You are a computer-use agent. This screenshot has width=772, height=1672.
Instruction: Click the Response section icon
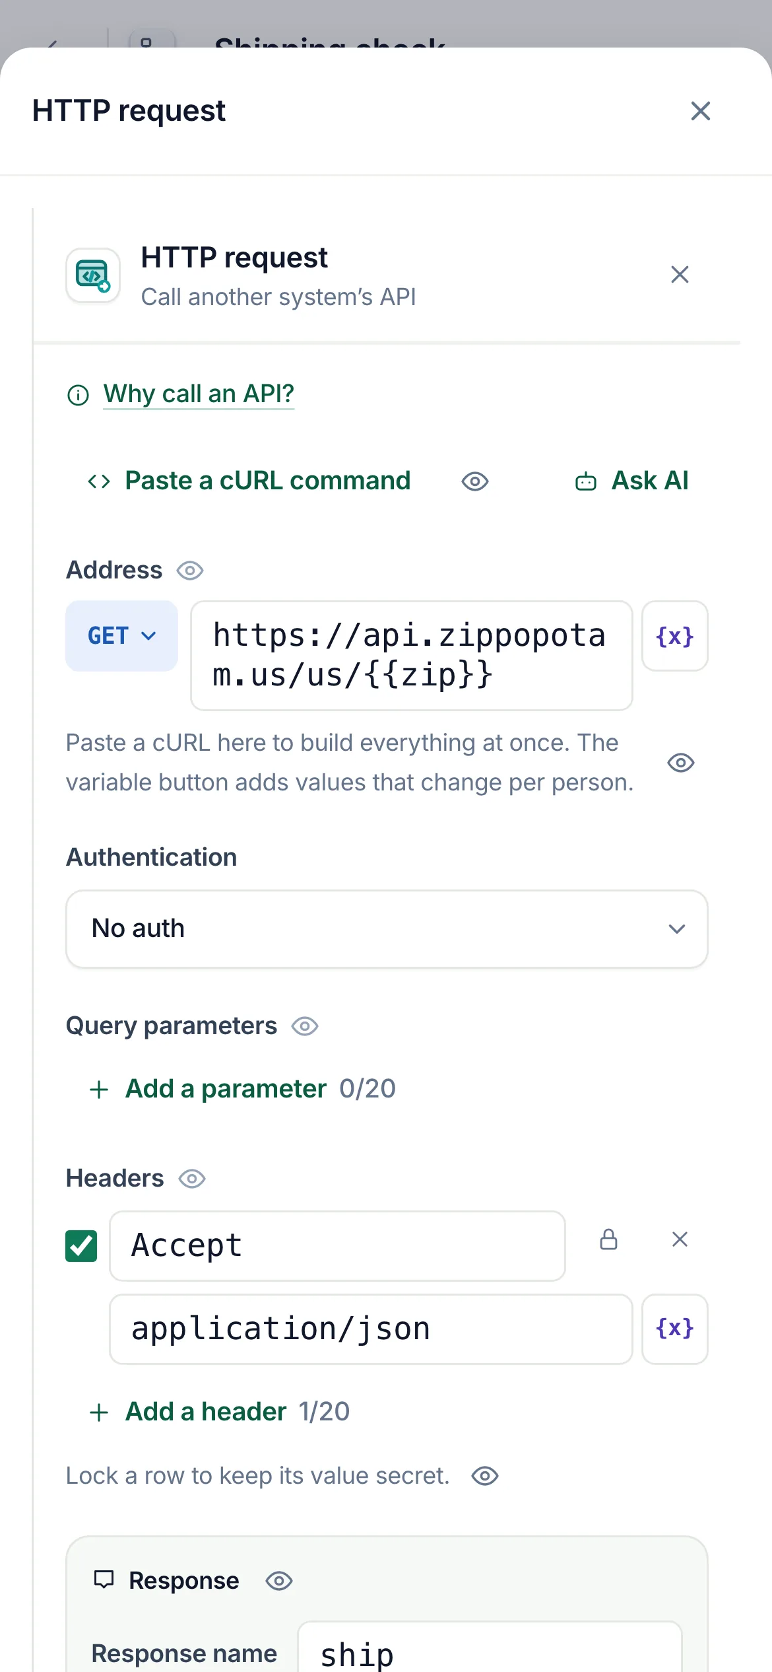tap(104, 1580)
